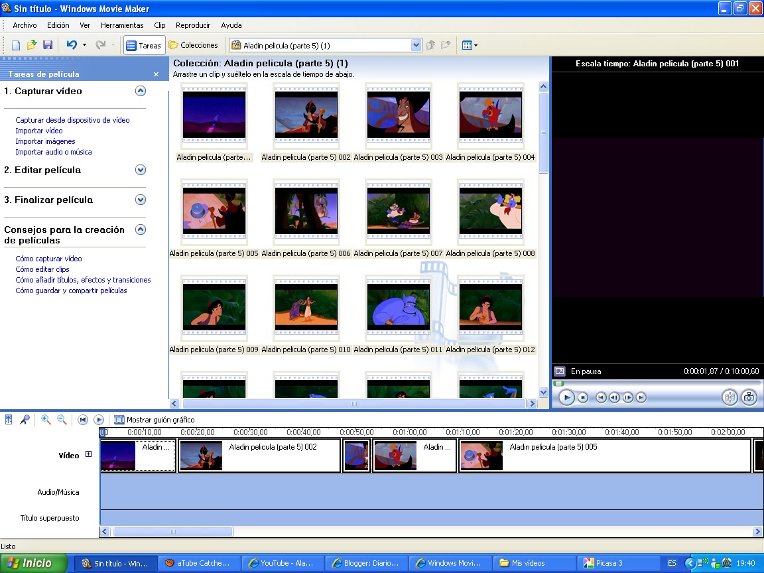764x573 pixels.
Task: Click the full screen preview icon
Action: [x=560, y=371]
